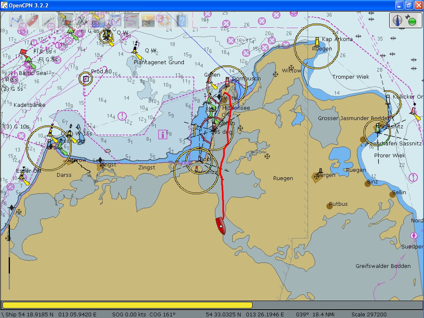Drop Man Overboard lifebuoy marker
Screen dimensions: 424x318
coord(165,21)
